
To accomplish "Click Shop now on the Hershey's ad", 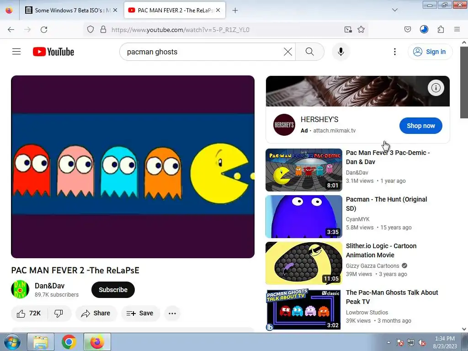I will pos(421,126).
